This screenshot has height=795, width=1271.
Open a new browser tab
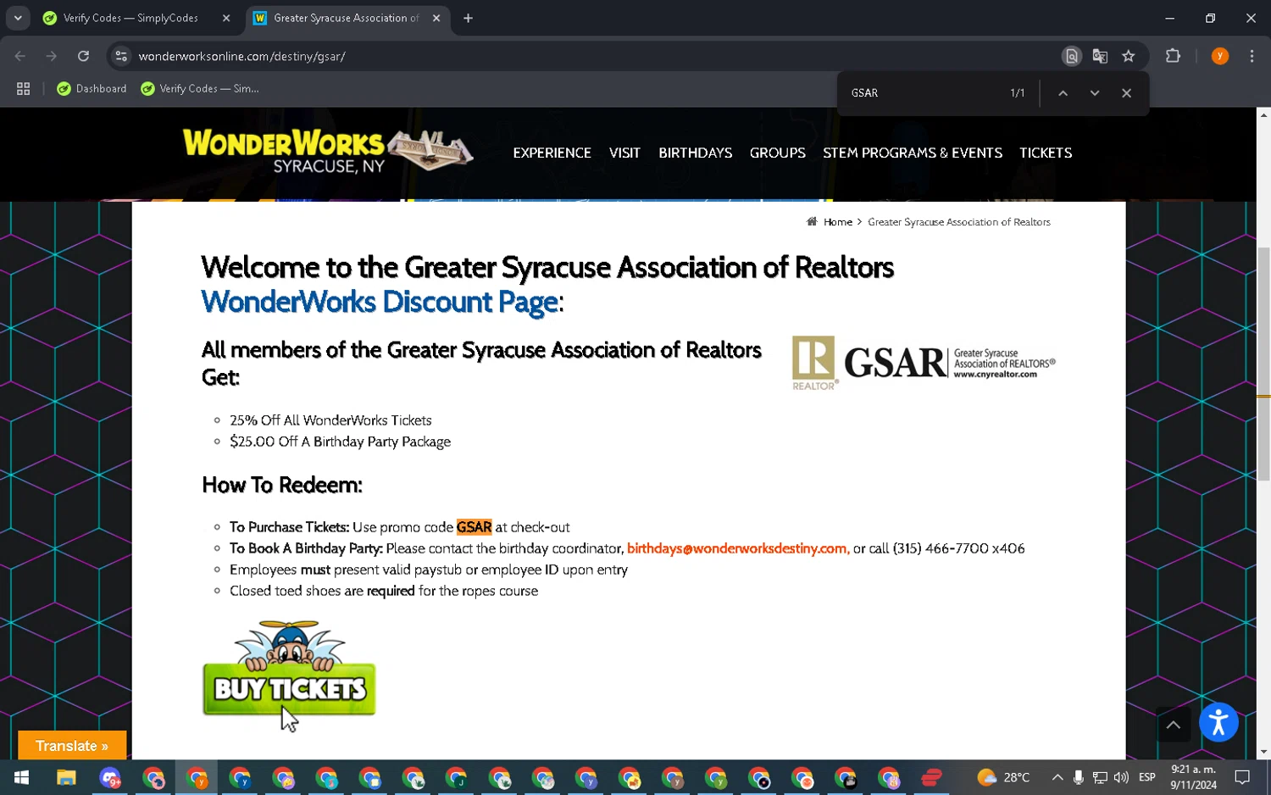point(468,18)
